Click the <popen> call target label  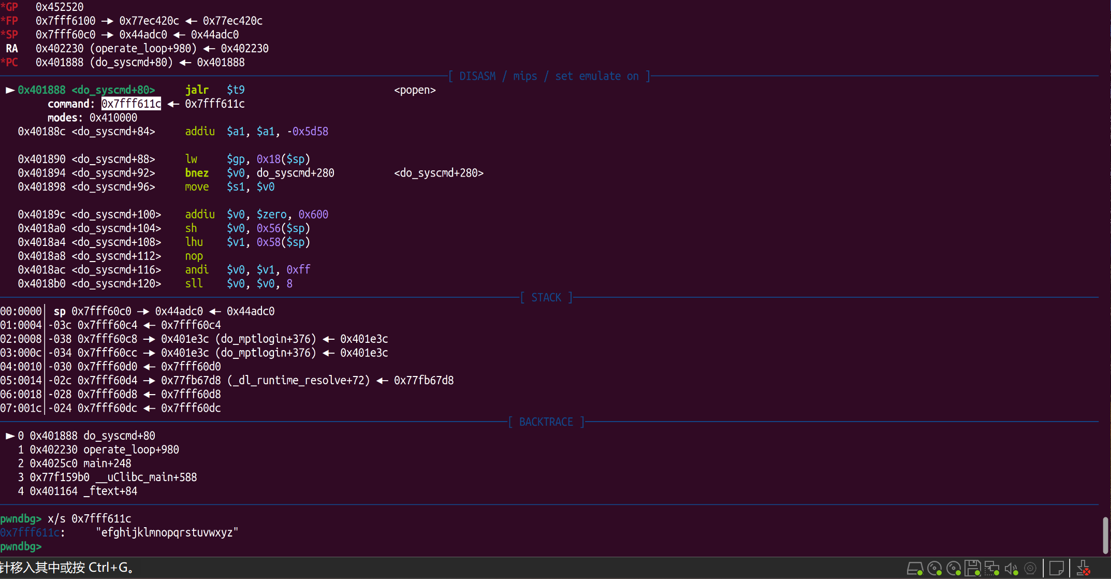[415, 90]
